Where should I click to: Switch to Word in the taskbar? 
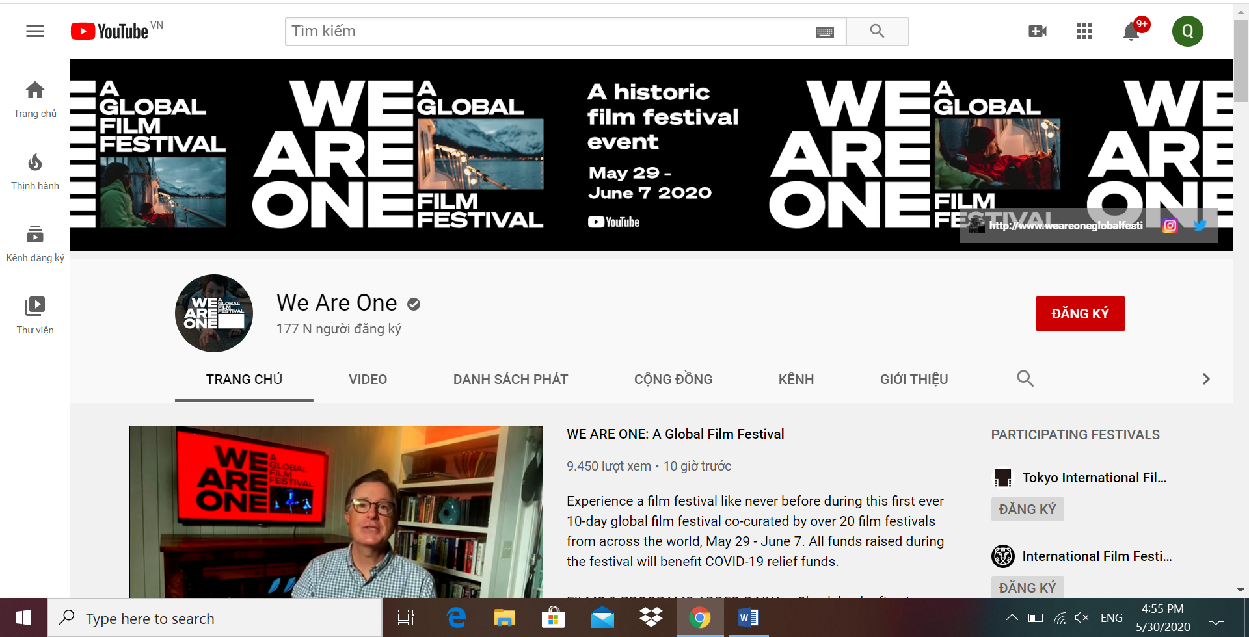[748, 617]
